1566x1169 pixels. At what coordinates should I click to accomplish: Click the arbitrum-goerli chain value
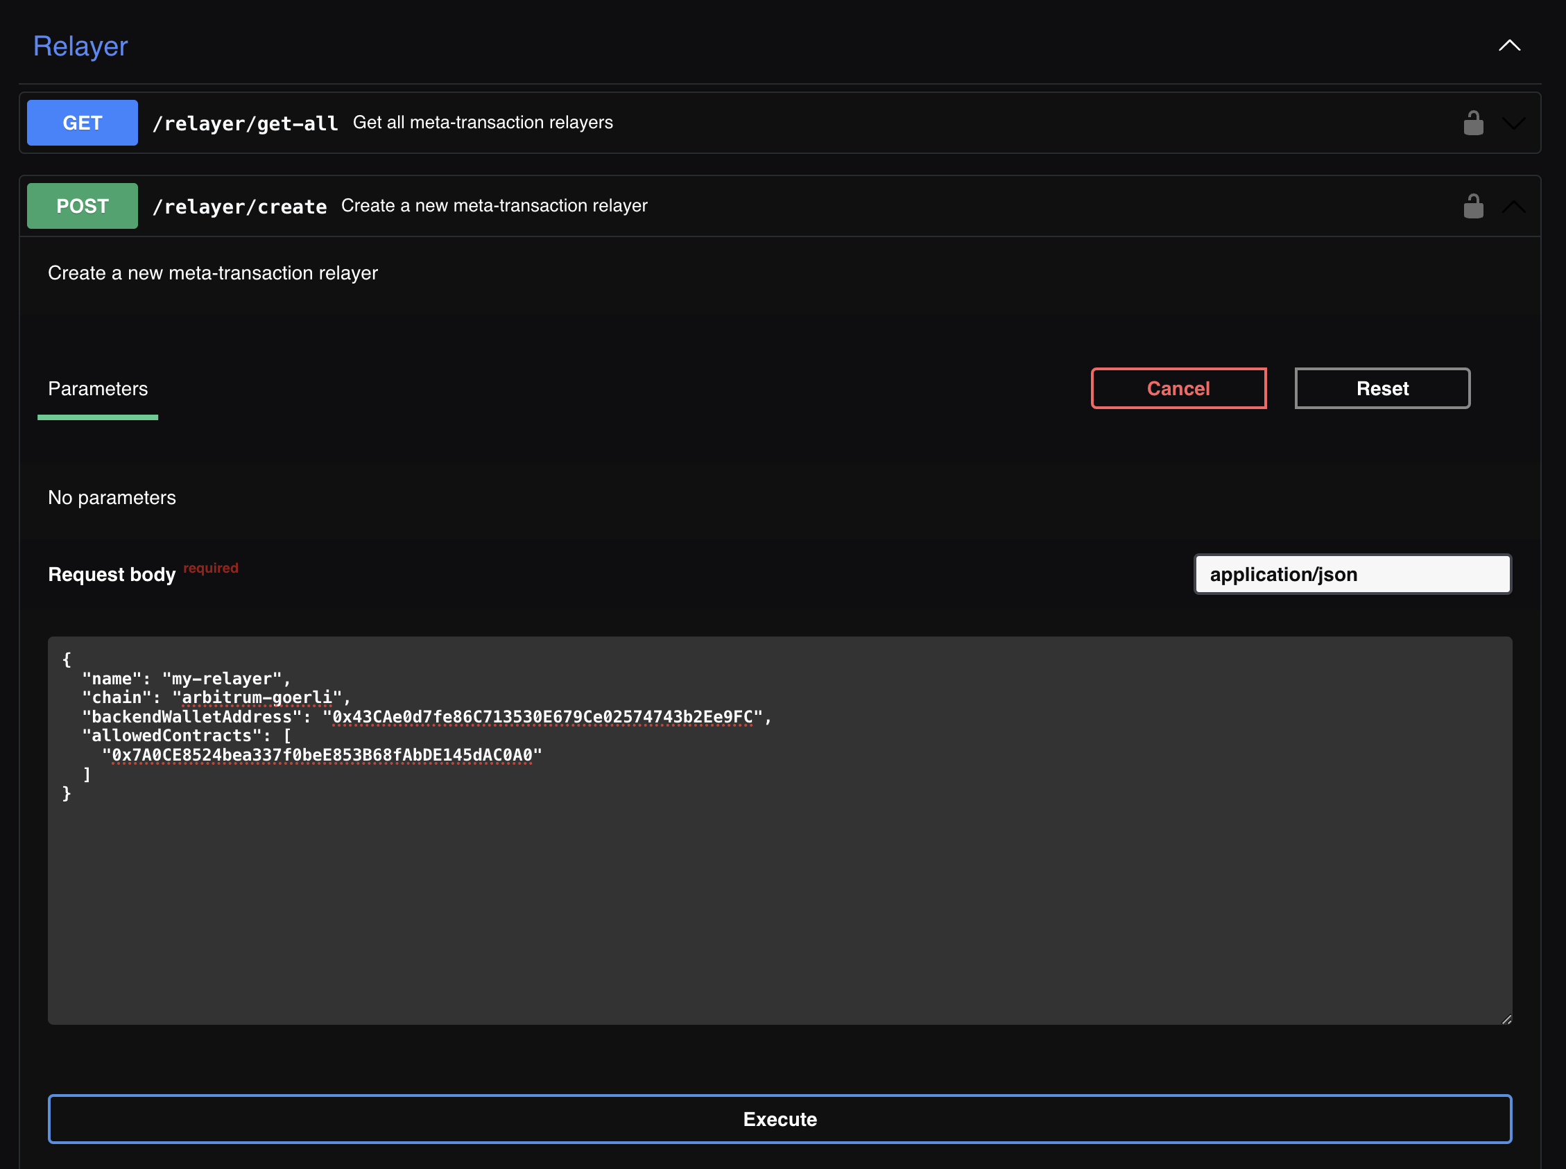point(257,698)
